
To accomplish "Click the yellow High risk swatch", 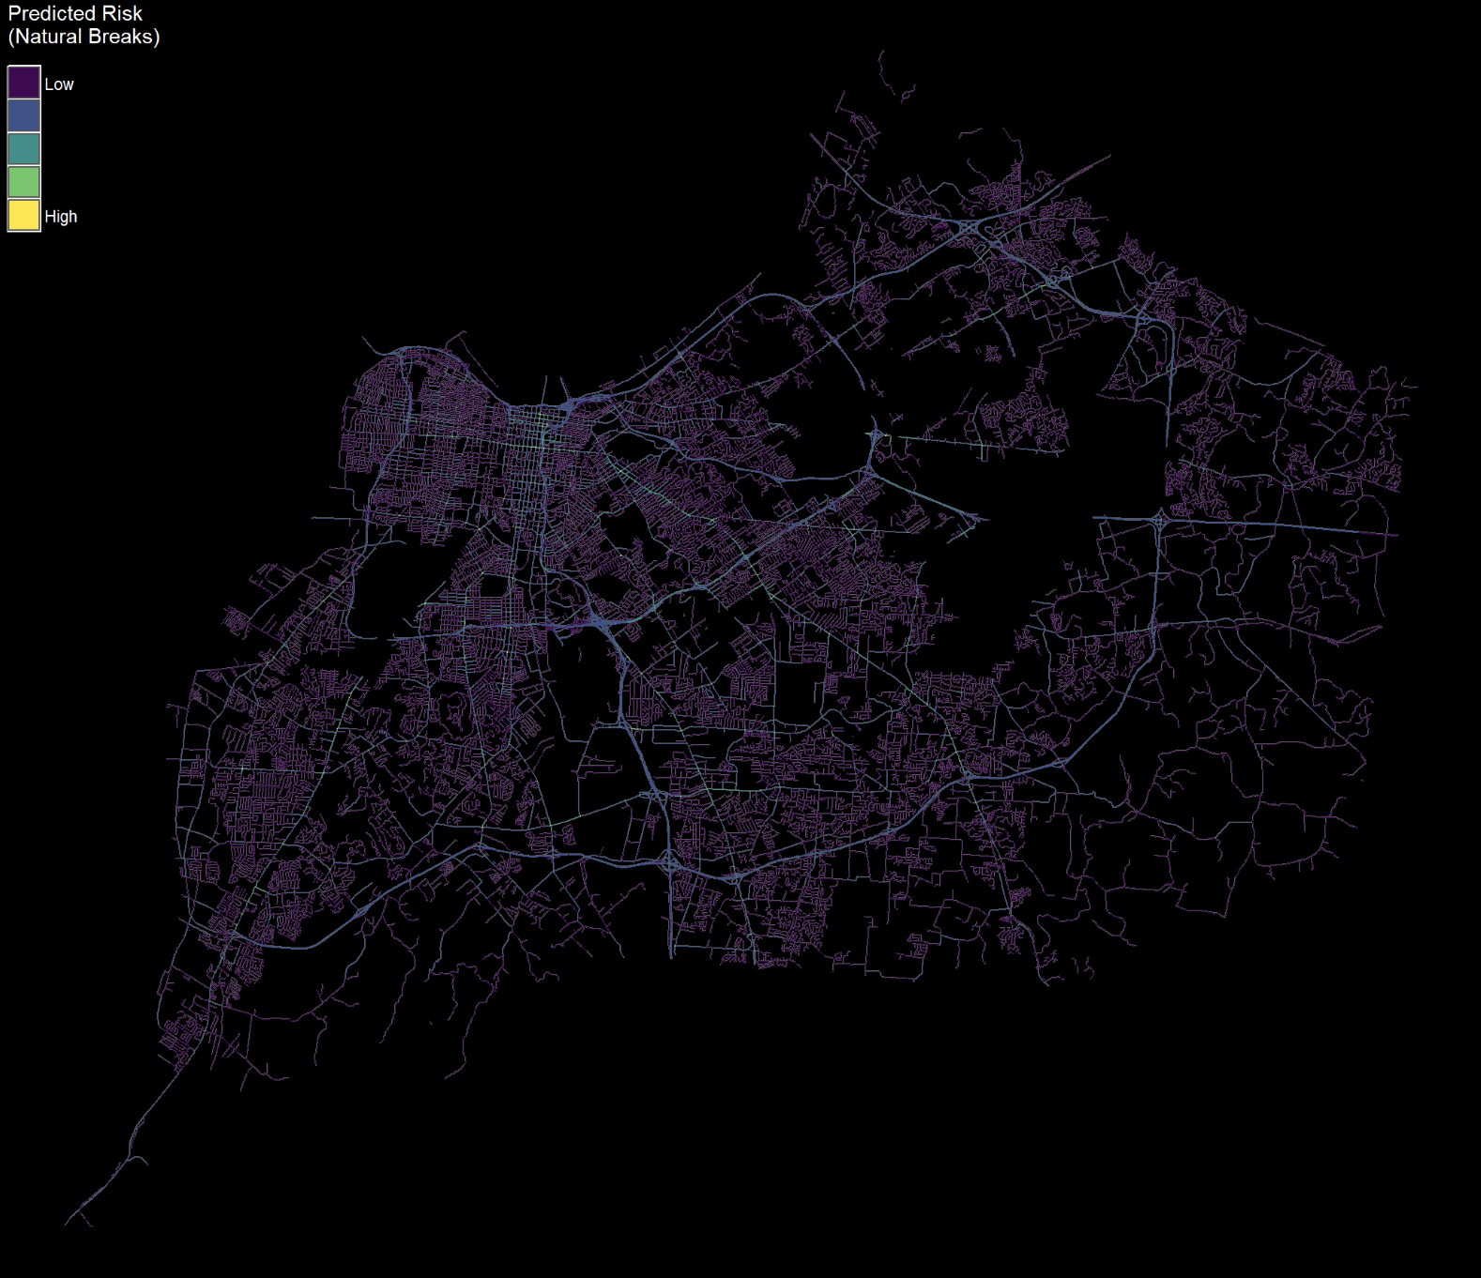I will pos(24,215).
